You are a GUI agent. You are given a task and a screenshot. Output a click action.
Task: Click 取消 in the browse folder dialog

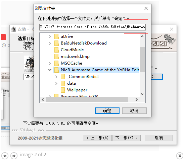click(134, 110)
